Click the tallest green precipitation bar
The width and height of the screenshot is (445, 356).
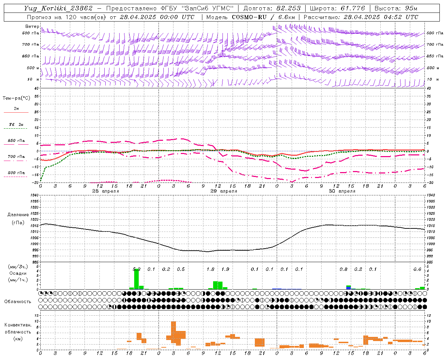point(137,279)
